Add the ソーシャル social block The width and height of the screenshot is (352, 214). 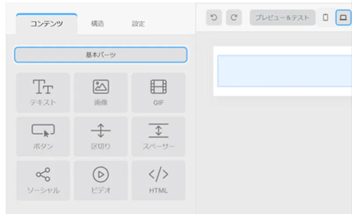click(43, 181)
